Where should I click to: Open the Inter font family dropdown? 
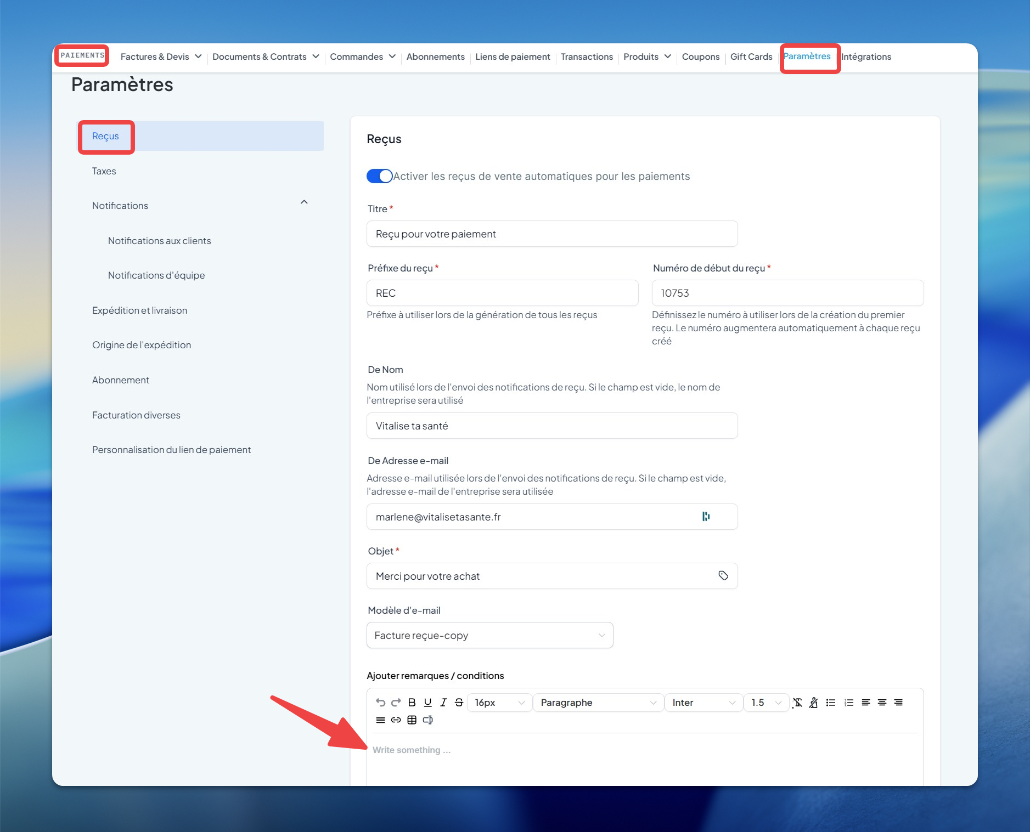[x=703, y=703]
